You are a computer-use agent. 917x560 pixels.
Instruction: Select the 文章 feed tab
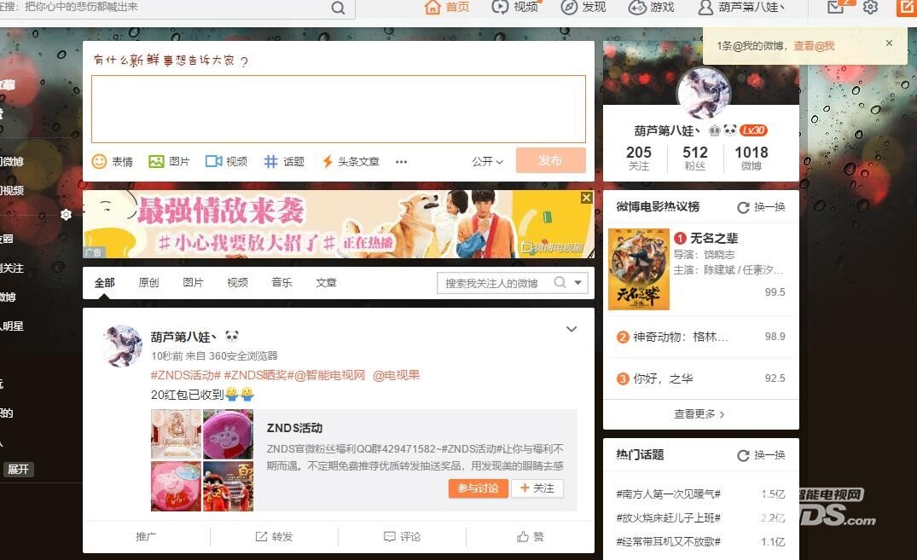327,283
